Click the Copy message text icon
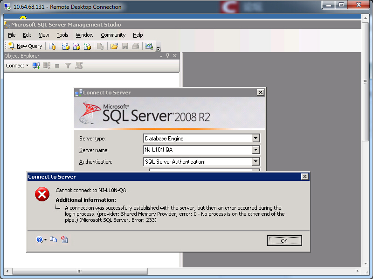Image resolution: width=373 pixels, height=279 pixels. (54, 239)
